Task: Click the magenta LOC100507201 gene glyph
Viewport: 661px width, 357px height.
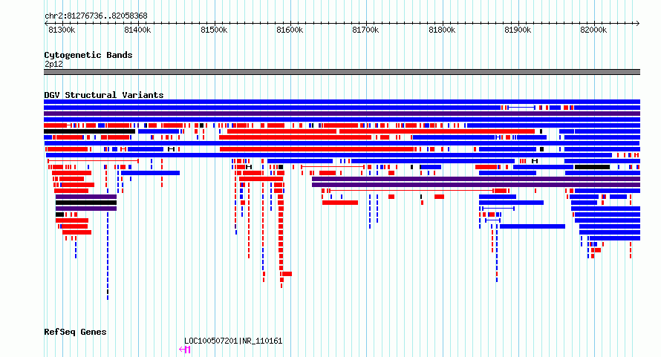Action: (x=185, y=350)
